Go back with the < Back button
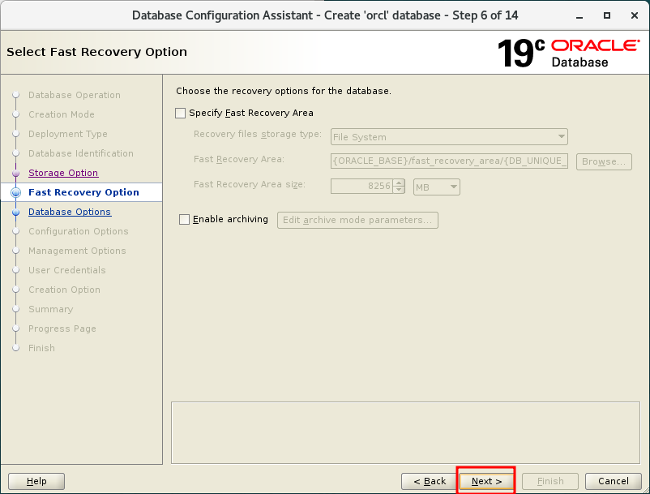The height and width of the screenshot is (494, 650). coord(430,481)
